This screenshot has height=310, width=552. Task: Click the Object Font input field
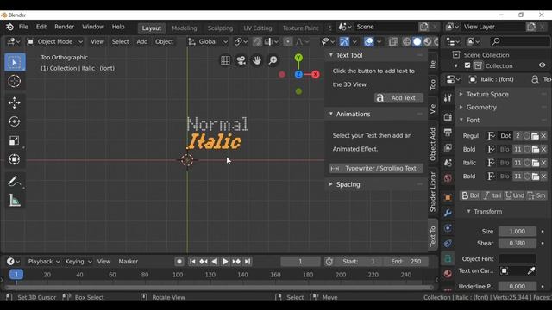click(517, 258)
